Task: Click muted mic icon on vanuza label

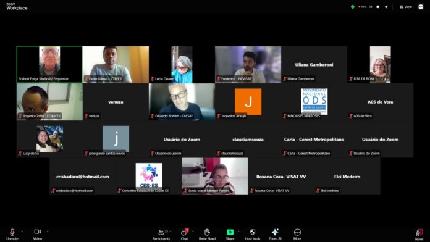Action: tap(86, 116)
